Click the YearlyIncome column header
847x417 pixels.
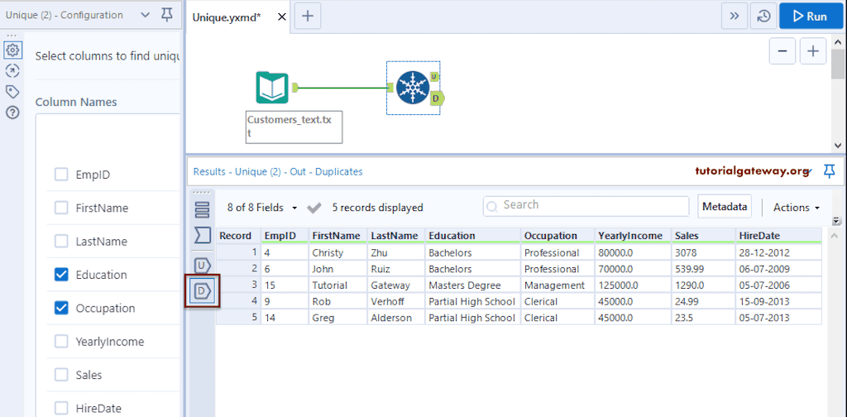pyautogui.click(x=633, y=236)
